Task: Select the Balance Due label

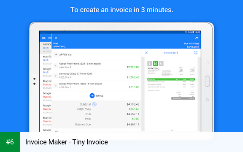Action: [83, 125]
